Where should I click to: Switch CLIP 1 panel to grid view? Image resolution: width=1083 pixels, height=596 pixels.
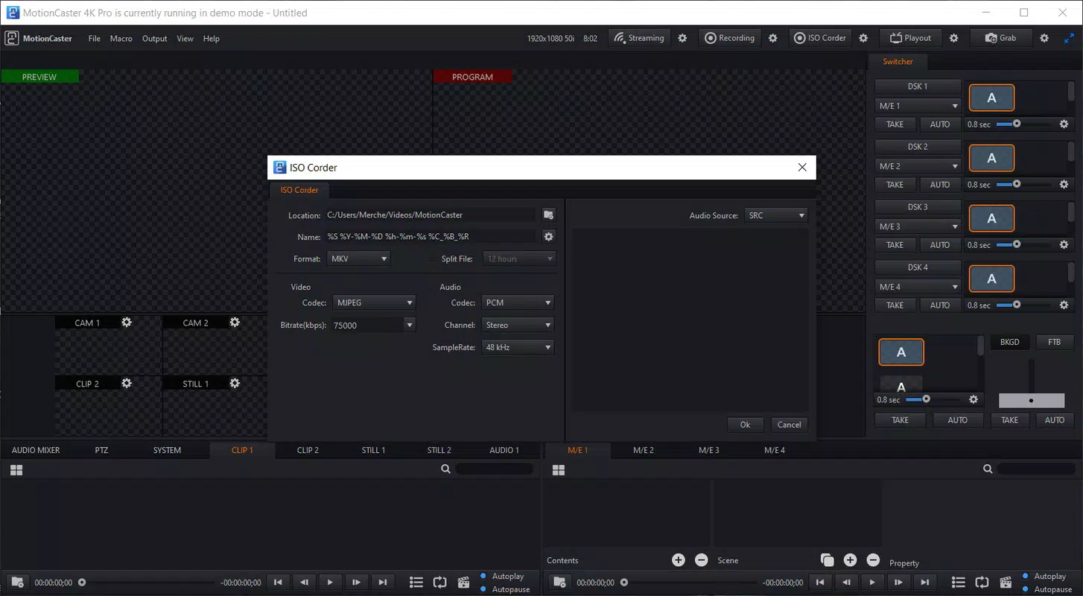pyautogui.click(x=16, y=469)
